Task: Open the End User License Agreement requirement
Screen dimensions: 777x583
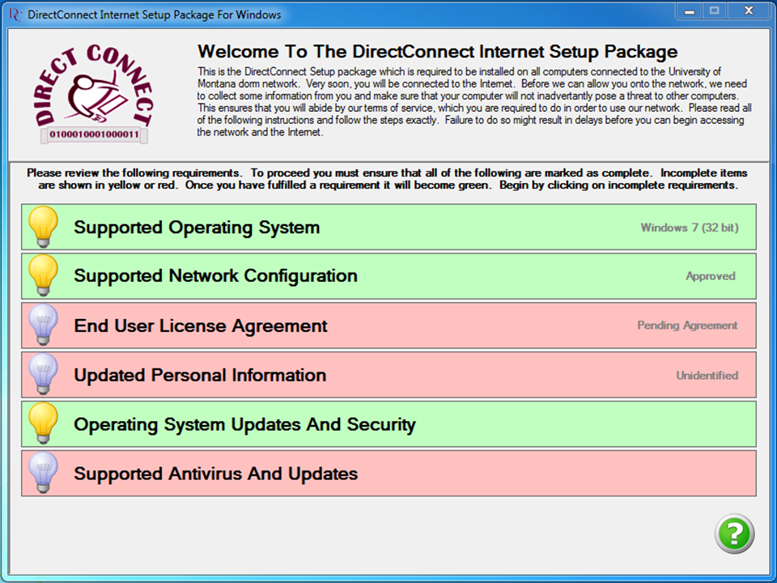Action: click(x=388, y=326)
